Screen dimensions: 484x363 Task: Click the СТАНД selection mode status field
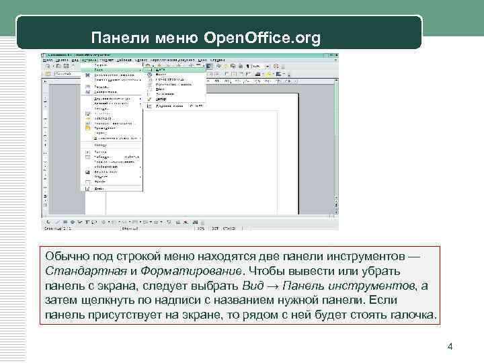(x=229, y=229)
